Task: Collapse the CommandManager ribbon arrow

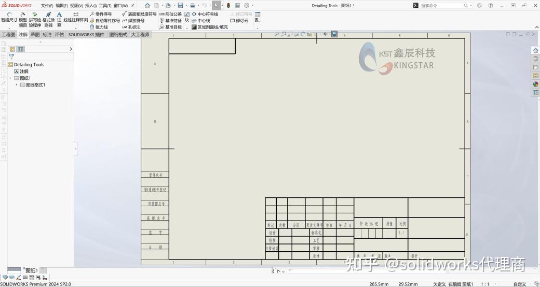Action: pos(536,27)
